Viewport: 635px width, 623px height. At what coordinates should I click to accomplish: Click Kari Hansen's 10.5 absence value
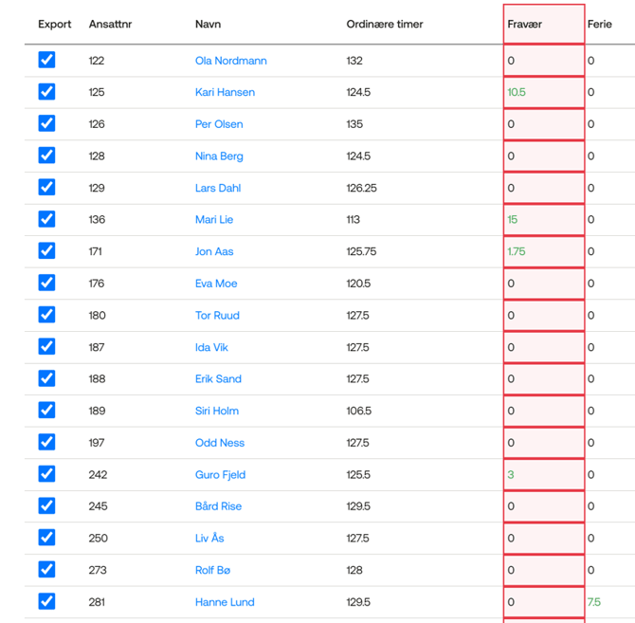pos(517,92)
